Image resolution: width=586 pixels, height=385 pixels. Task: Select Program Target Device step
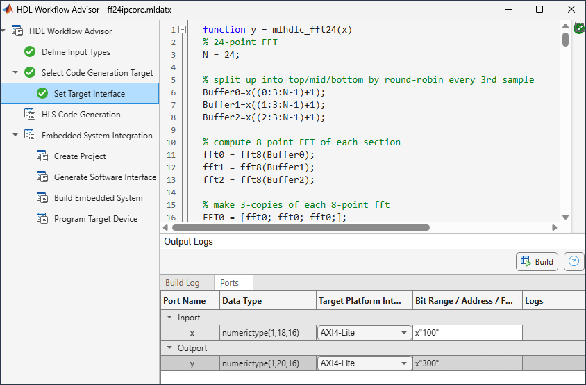click(x=96, y=219)
